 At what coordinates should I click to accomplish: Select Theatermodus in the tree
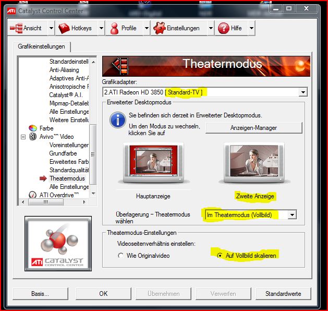pos(67,178)
